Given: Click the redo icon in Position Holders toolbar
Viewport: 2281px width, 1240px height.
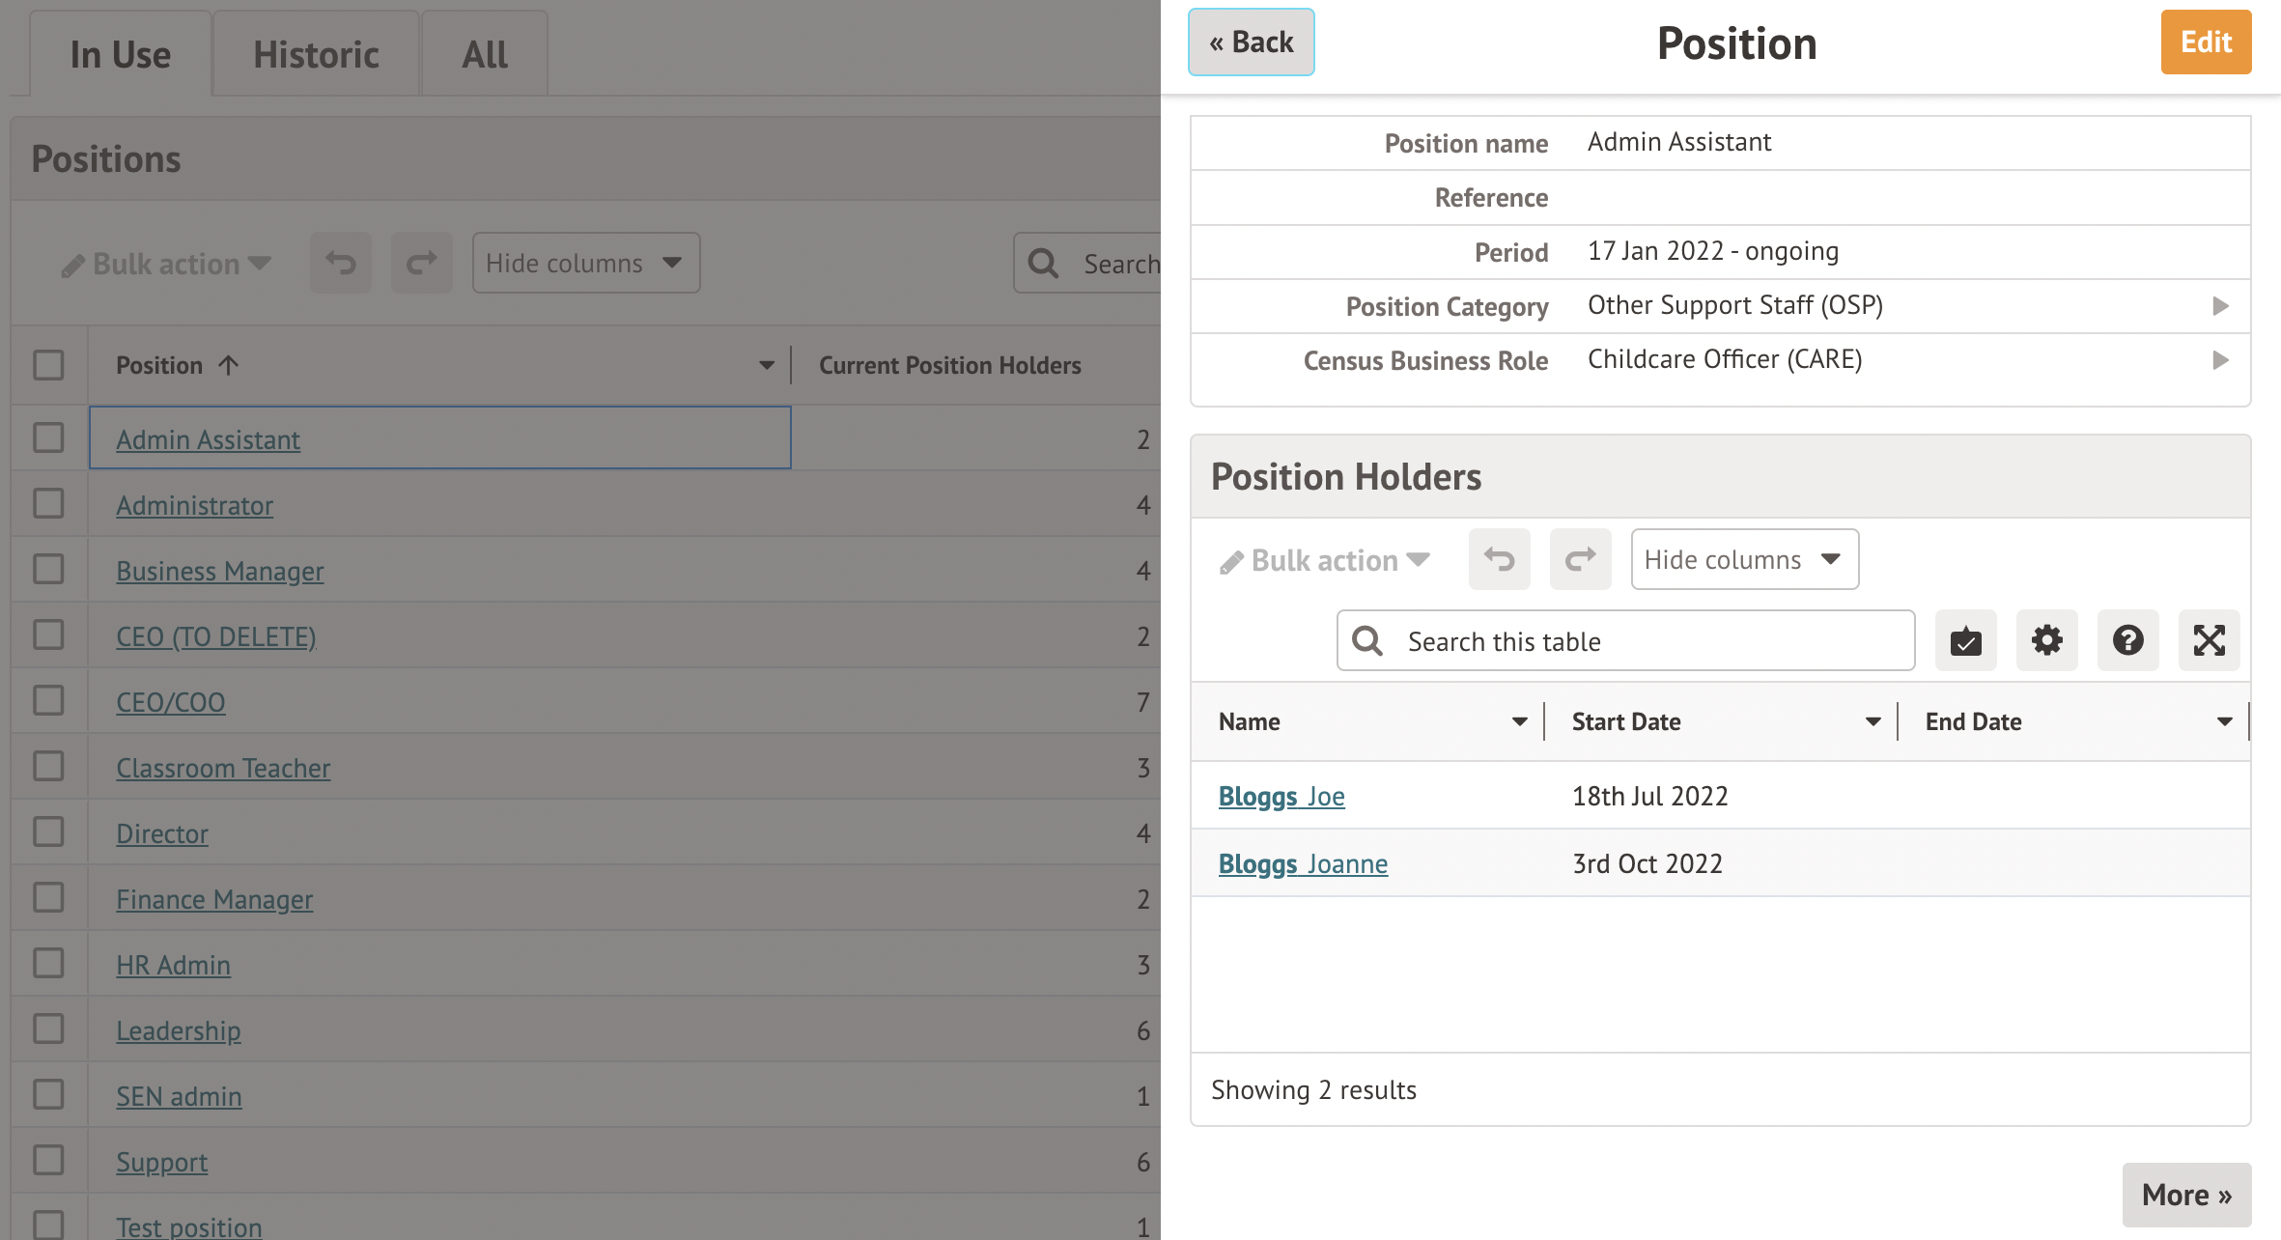Looking at the screenshot, I should tap(1580, 559).
